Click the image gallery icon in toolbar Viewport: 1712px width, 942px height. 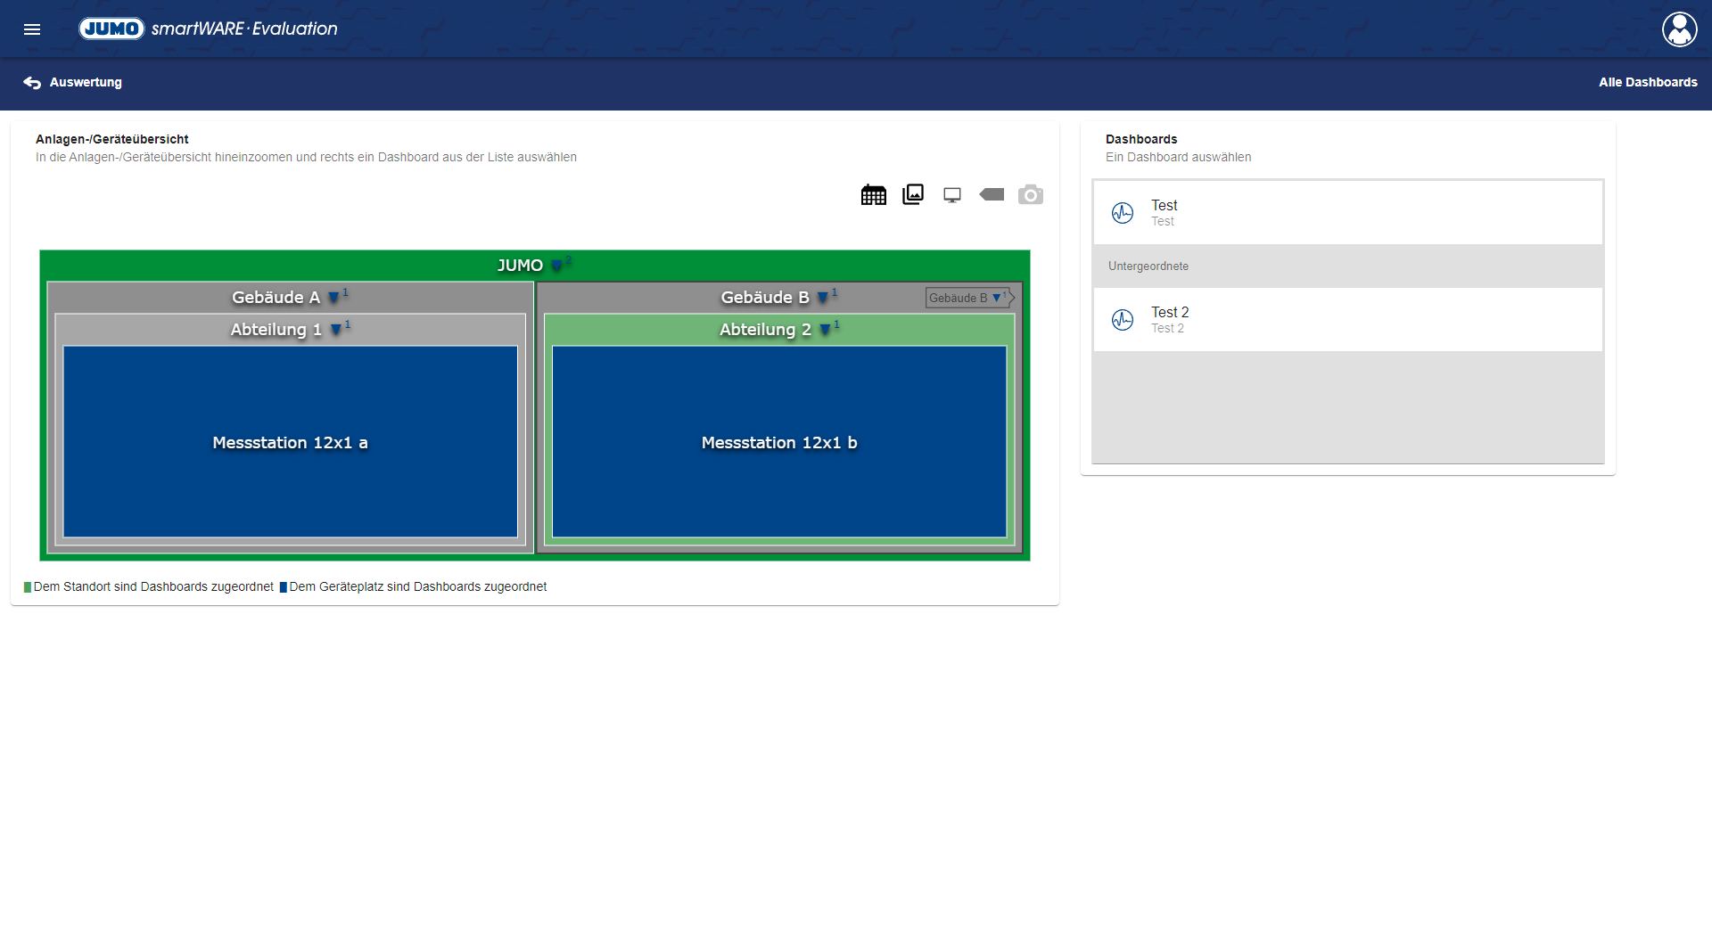tap(913, 194)
